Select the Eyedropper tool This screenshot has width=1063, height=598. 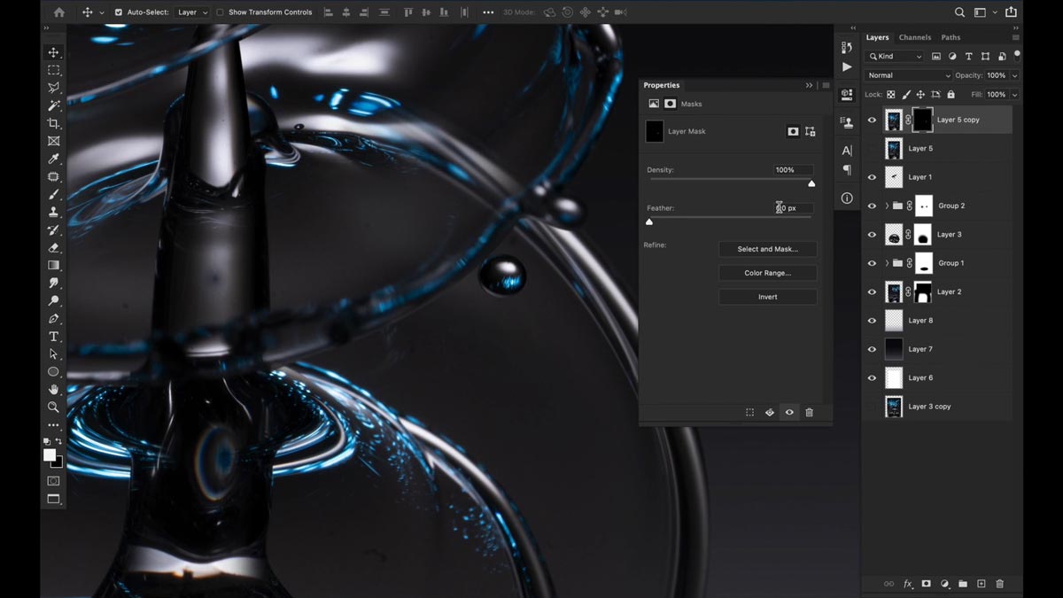(54, 159)
